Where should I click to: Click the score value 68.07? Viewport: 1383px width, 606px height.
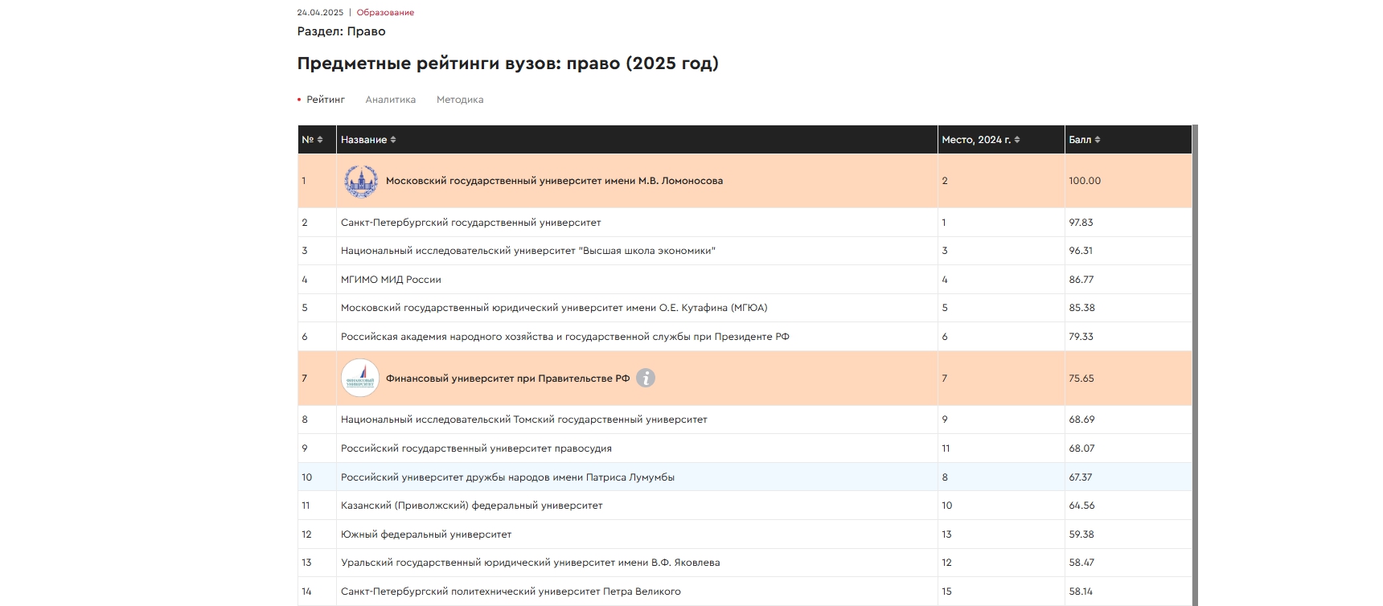1082,448
